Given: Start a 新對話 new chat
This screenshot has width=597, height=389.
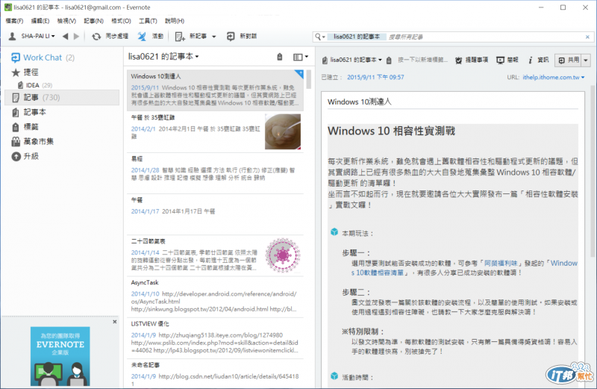Looking at the screenshot, I should [241, 36].
